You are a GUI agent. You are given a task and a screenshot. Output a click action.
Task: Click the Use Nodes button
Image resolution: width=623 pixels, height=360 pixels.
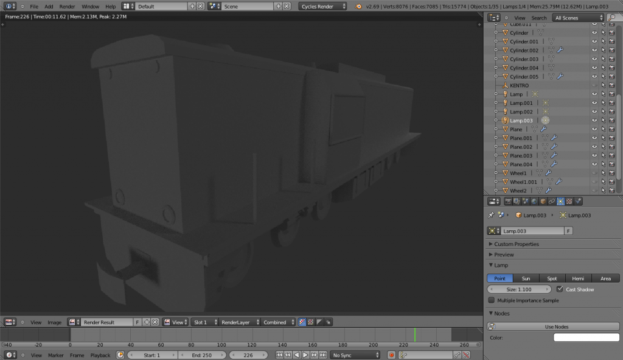pos(553,326)
